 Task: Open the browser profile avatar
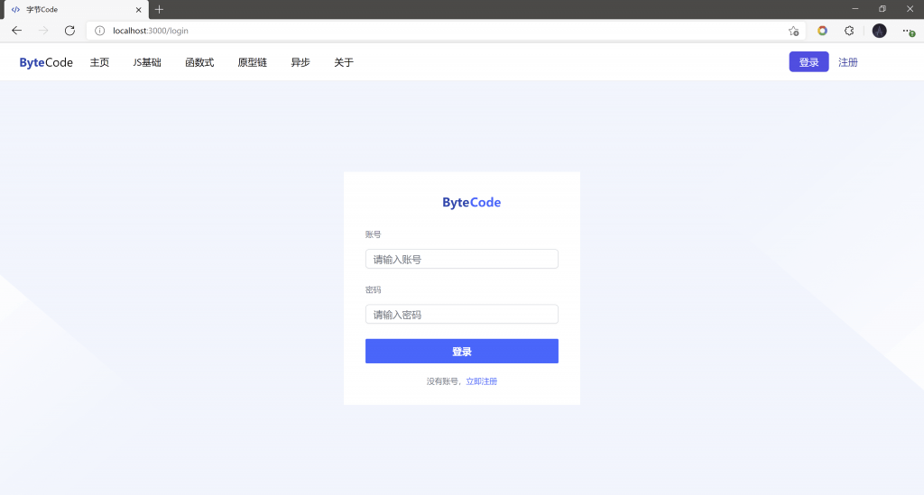[x=879, y=31]
